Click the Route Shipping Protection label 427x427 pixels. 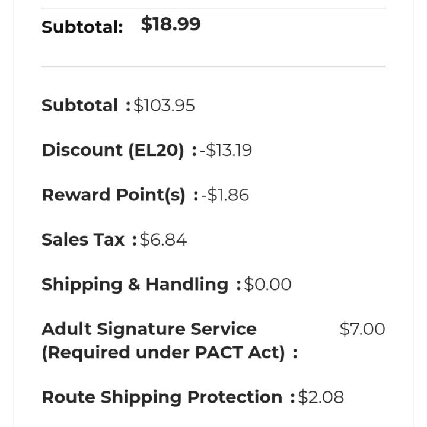(x=162, y=397)
